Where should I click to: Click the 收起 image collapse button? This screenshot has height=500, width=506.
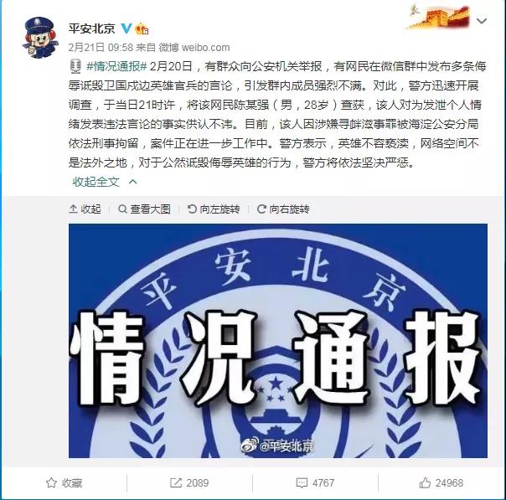(85, 209)
